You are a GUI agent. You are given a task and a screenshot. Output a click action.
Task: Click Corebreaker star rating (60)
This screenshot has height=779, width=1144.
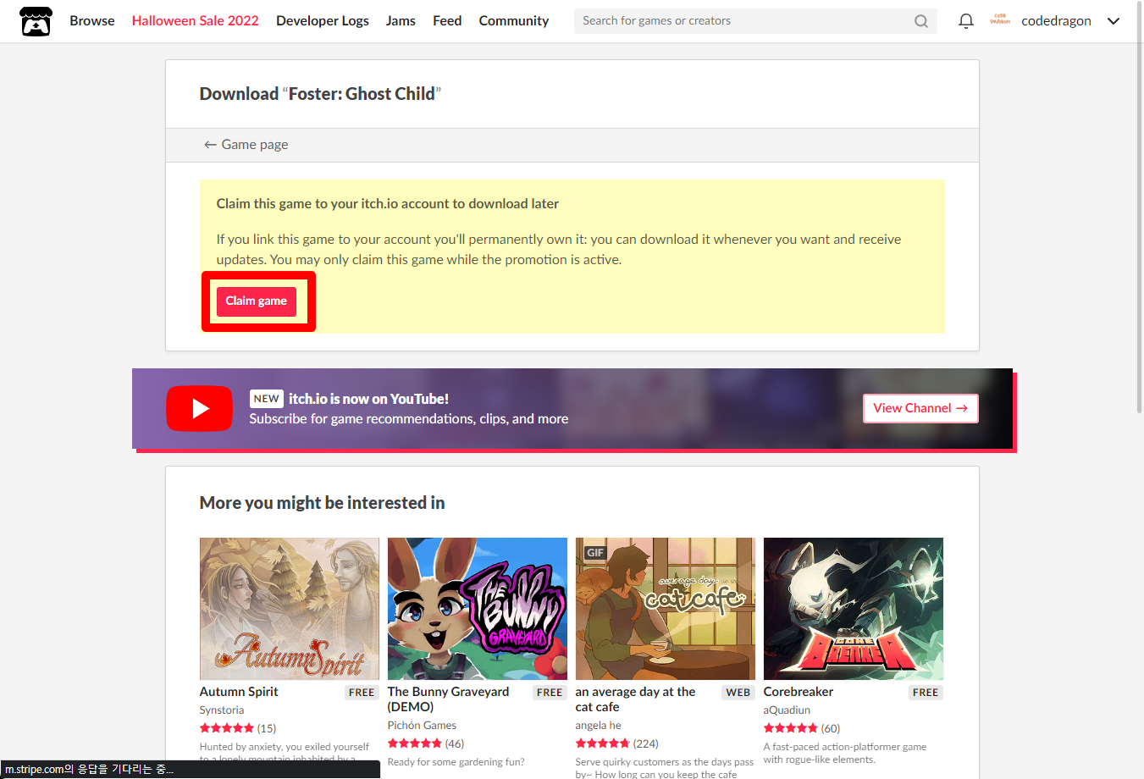[802, 728]
